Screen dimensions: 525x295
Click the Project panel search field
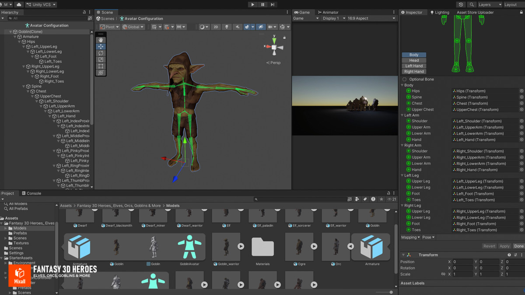point(300,199)
